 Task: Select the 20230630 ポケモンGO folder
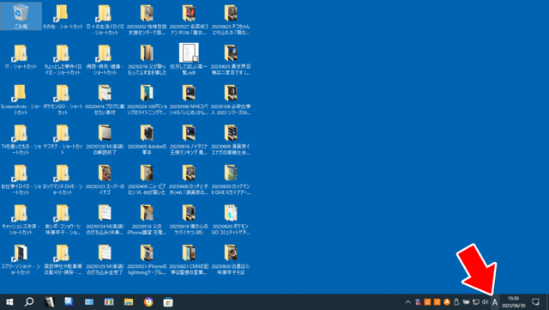point(231,219)
